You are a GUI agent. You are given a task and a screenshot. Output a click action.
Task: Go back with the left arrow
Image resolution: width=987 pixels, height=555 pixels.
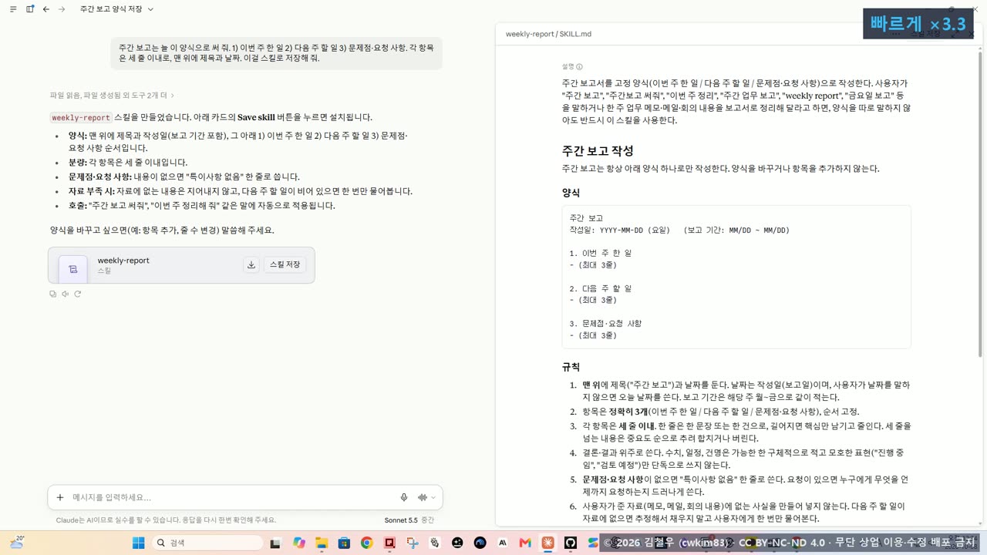46,9
